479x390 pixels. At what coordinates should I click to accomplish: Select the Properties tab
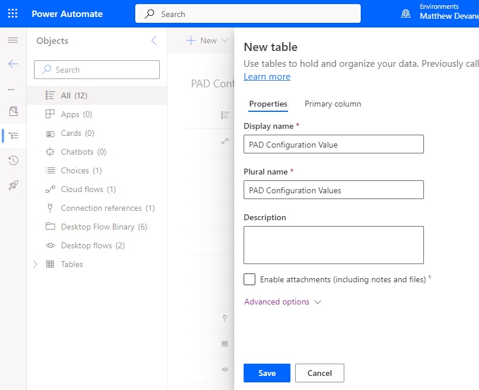268,104
